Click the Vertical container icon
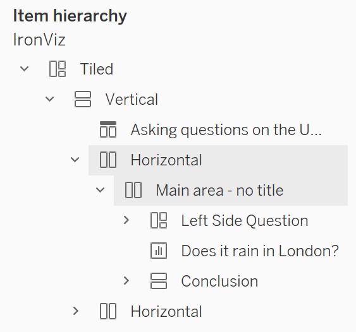356x332 pixels. click(83, 99)
